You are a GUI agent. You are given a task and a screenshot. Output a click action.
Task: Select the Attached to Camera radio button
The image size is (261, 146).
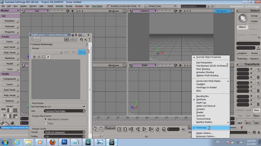45,119
